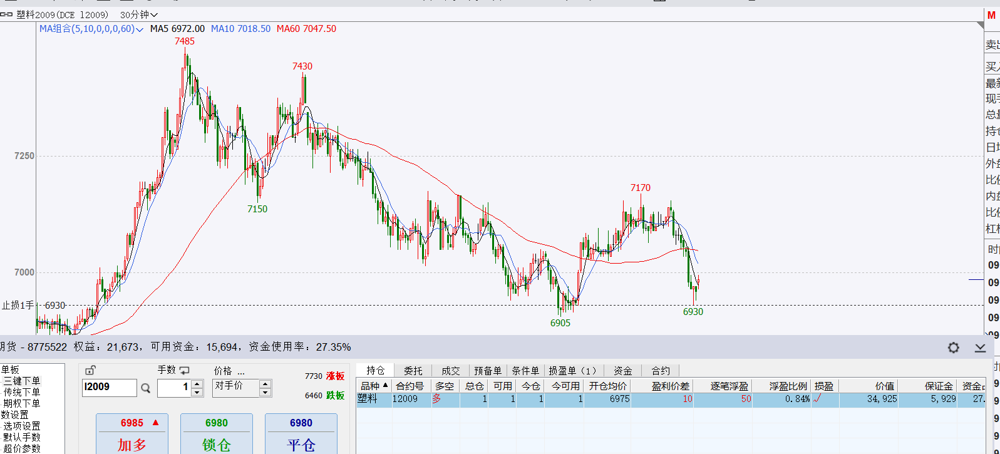Click the lock icon above contract field
The width and height of the screenshot is (1000, 454).
(90, 370)
